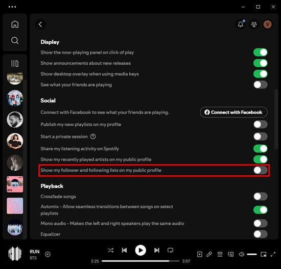281x269 pixels.
Task: Open the pastel pink album thumbnail
Action: pos(15,206)
